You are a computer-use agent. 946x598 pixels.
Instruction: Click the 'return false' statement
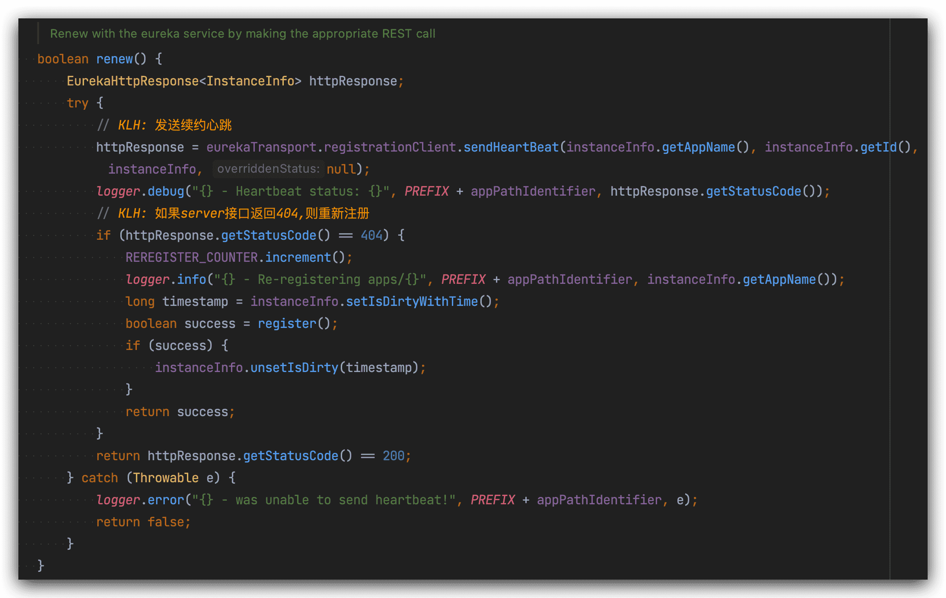[143, 522]
